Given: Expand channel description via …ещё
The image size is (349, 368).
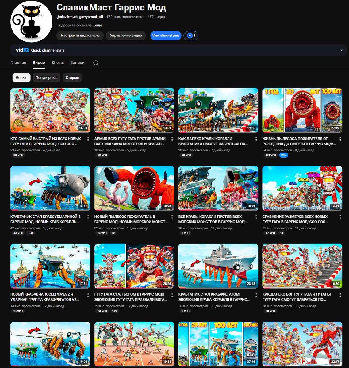Looking at the screenshot, I should [x=97, y=25].
